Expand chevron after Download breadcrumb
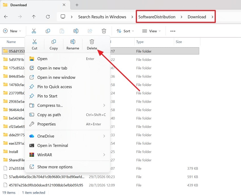 (x=212, y=17)
